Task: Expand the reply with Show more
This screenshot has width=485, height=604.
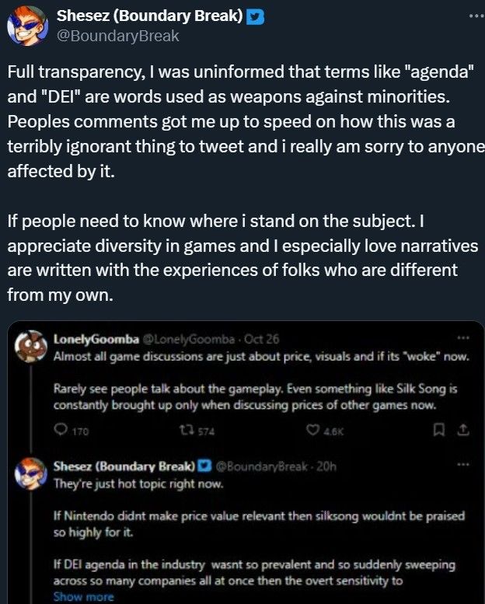Action: tap(83, 597)
